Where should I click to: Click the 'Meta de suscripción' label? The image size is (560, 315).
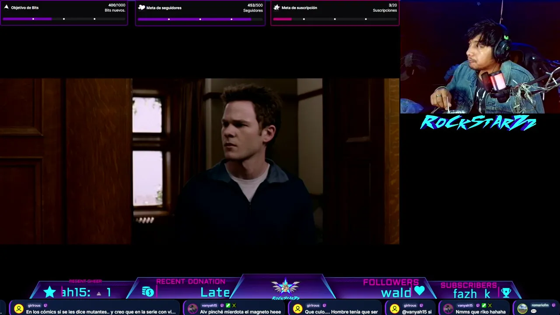pos(299,7)
